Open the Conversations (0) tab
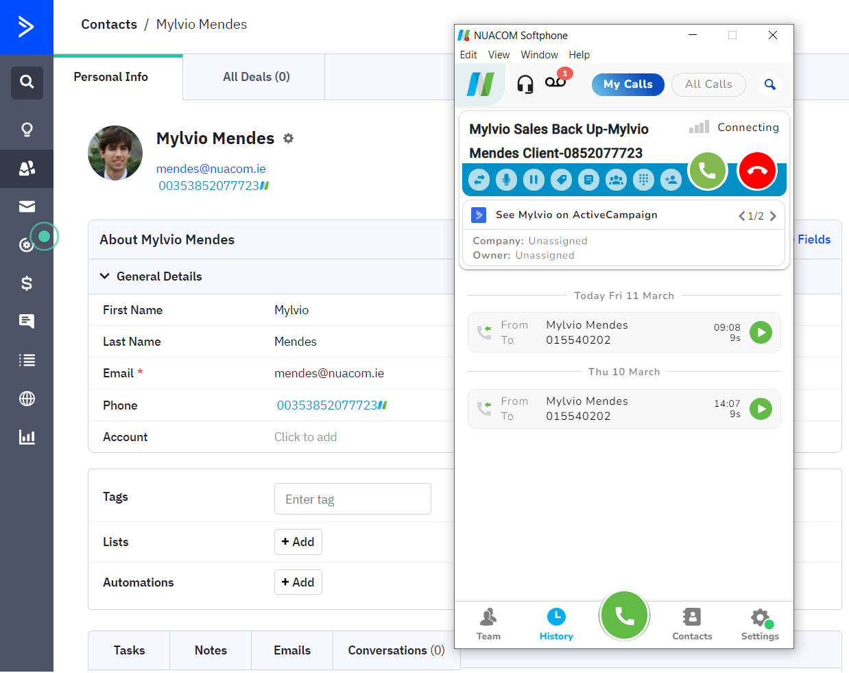The height and width of the screenshot is (673, 849). 396,650
